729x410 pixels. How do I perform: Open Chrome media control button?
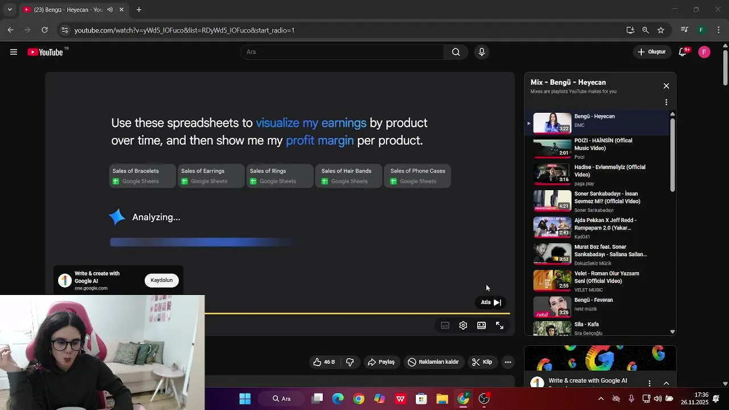[x=685, y=30]
